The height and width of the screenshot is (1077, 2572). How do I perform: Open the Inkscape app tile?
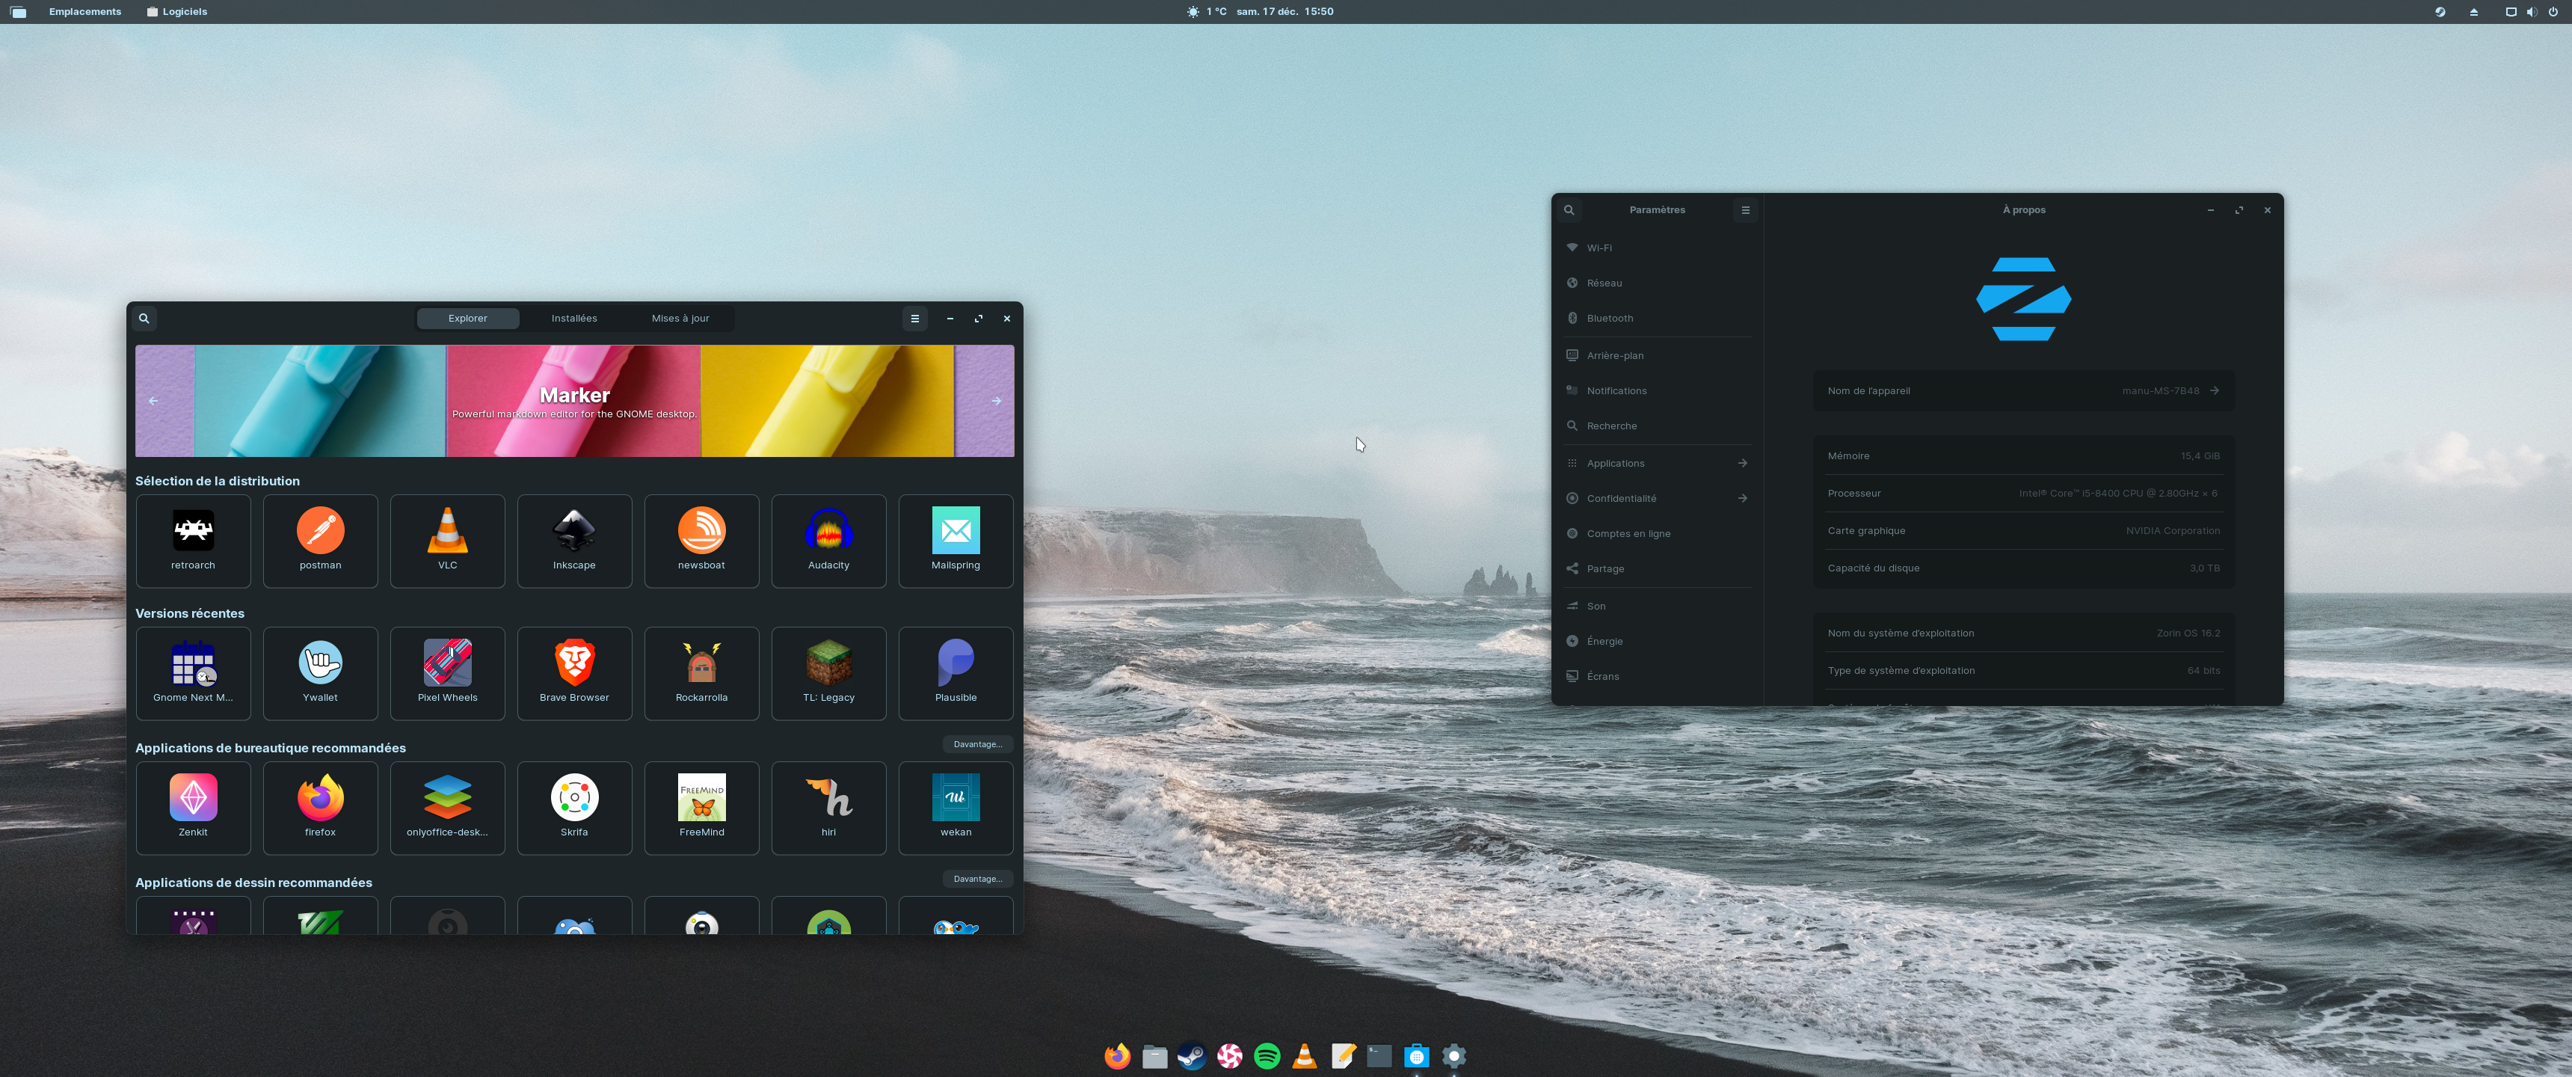tap(574, 539)
